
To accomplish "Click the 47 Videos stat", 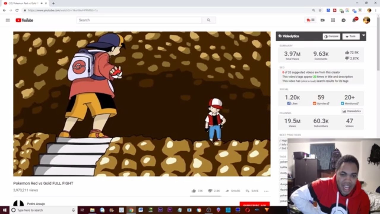I will [349, 122].
